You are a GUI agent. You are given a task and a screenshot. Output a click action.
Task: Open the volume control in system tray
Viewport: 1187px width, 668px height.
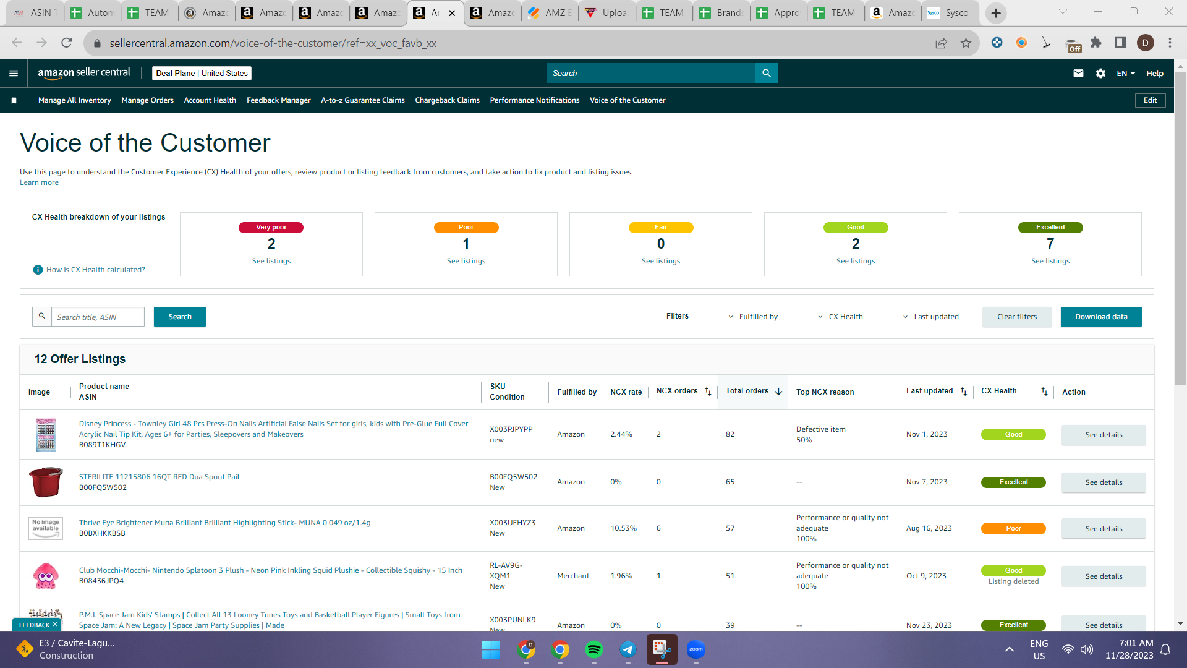pos(1086,649)
